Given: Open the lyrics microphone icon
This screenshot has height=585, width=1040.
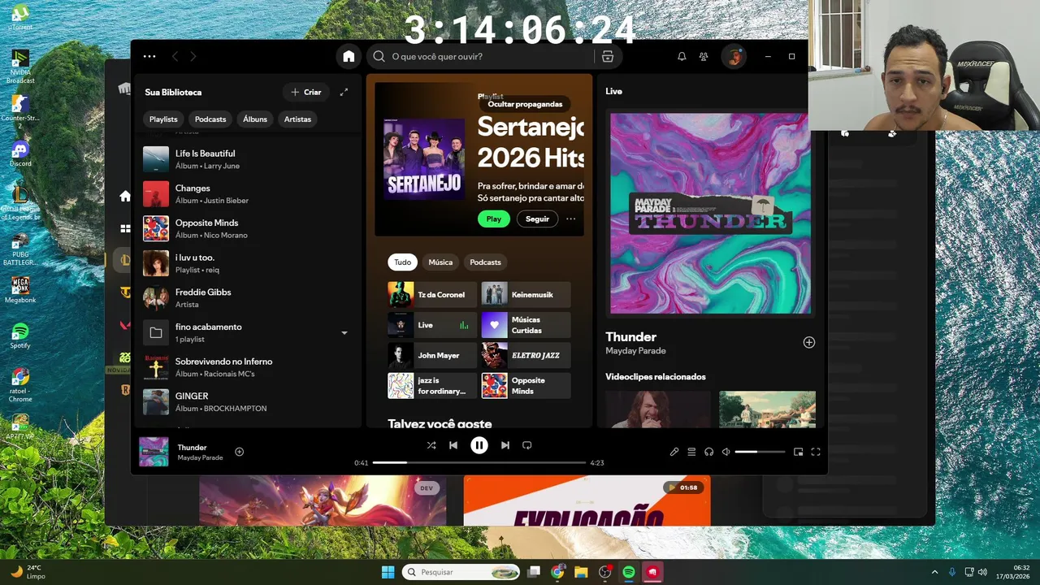Looking at the screenshot, I should tap(674, 452).
